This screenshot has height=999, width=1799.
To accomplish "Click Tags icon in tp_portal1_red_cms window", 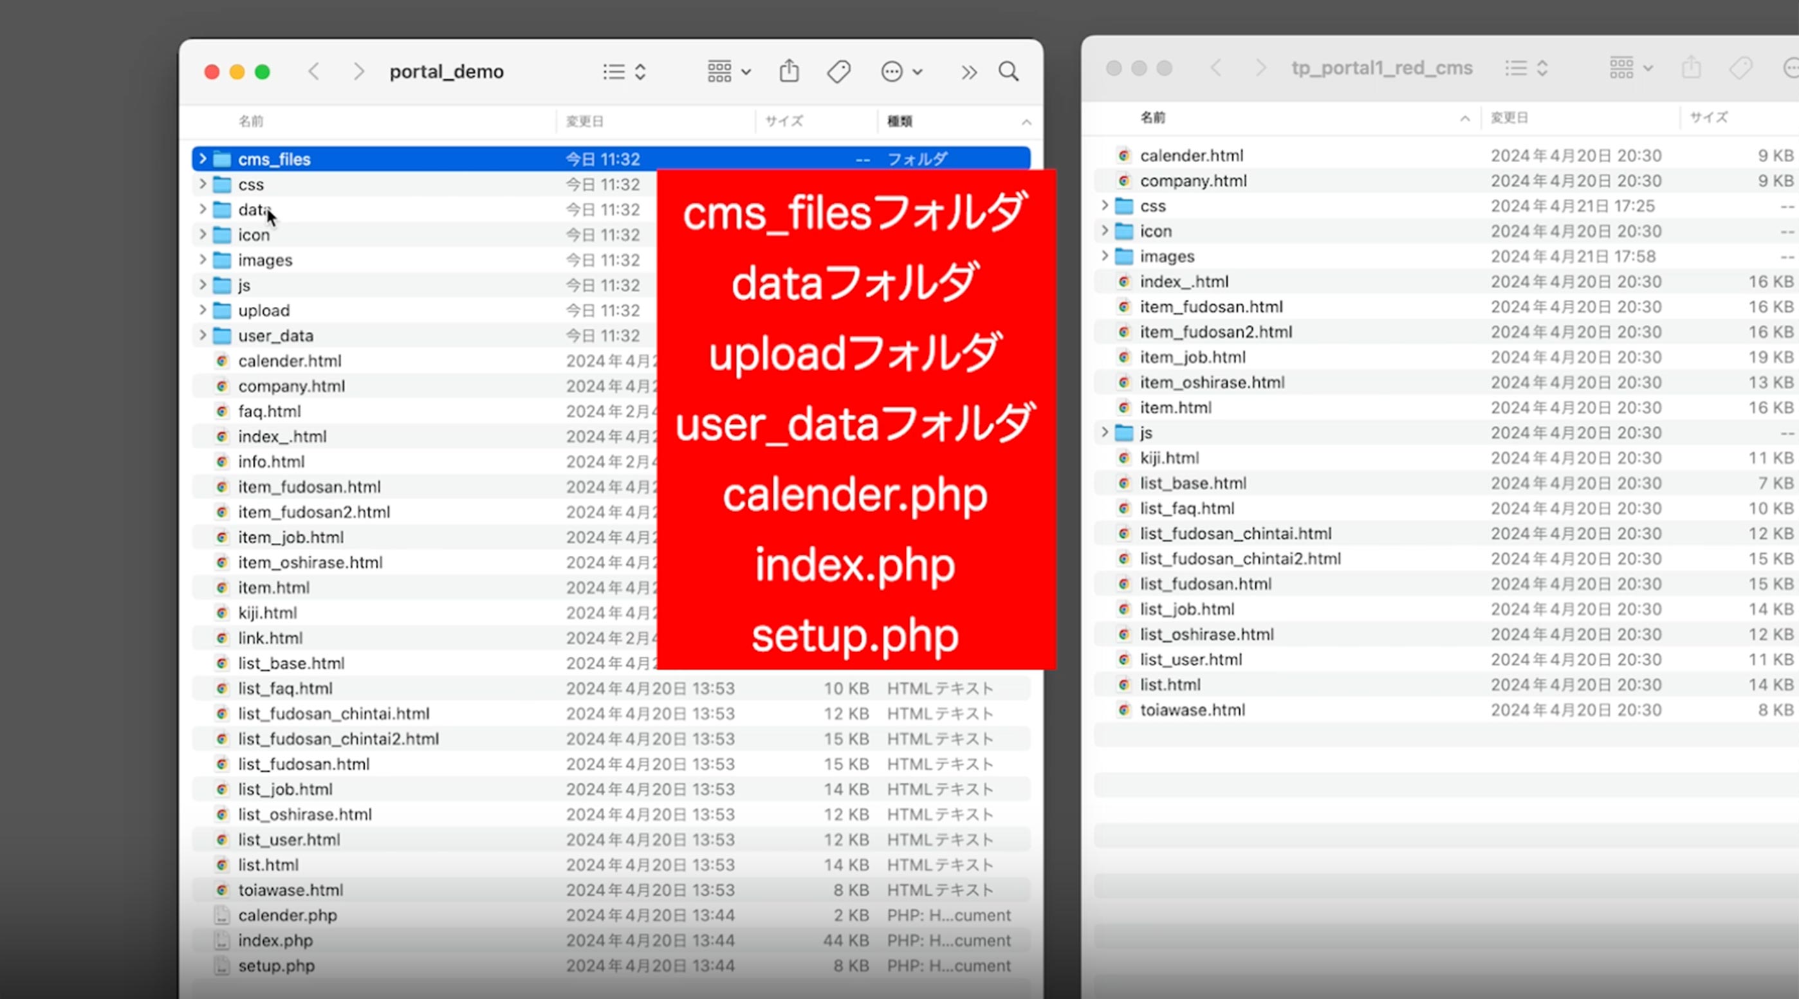I will coord(1741,68).
